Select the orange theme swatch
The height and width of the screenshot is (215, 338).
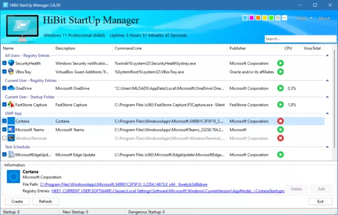(x=258, y=18)
